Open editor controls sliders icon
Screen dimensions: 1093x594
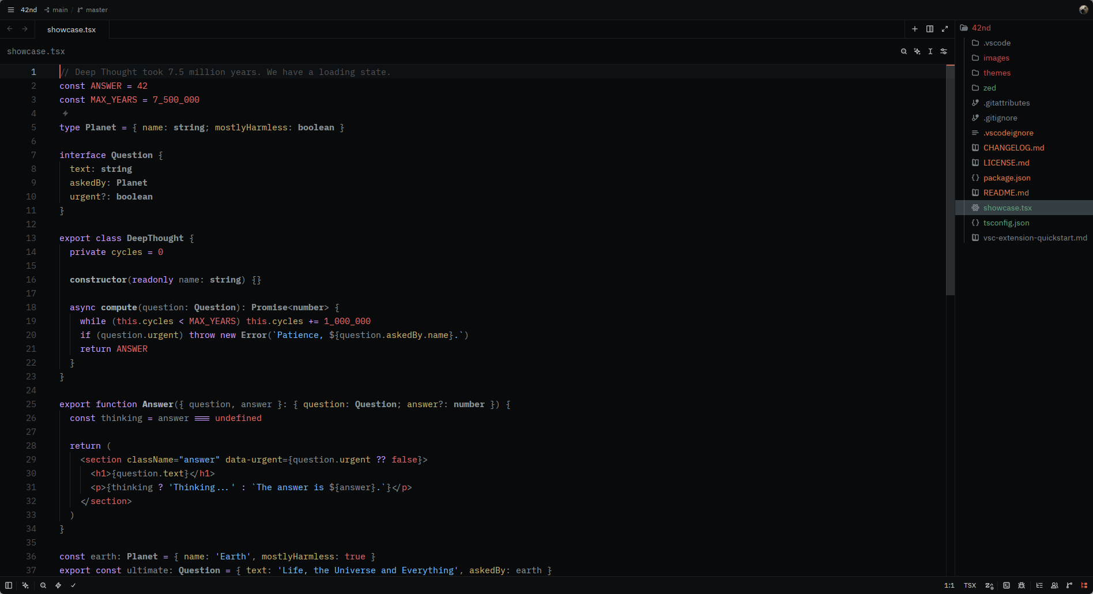[944, 51]
